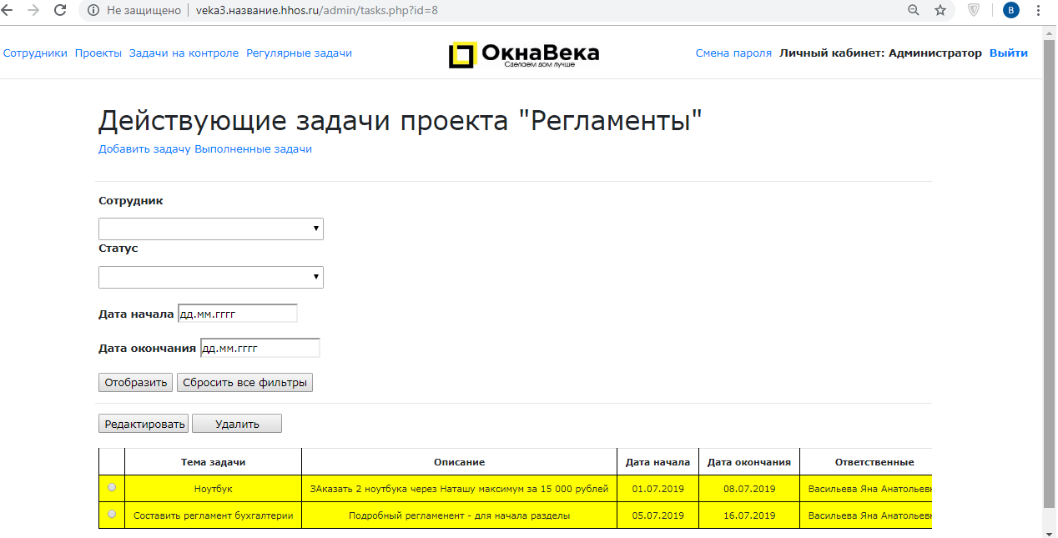
Task: Click the ОкнаВека logo
Action: point(523,54)
